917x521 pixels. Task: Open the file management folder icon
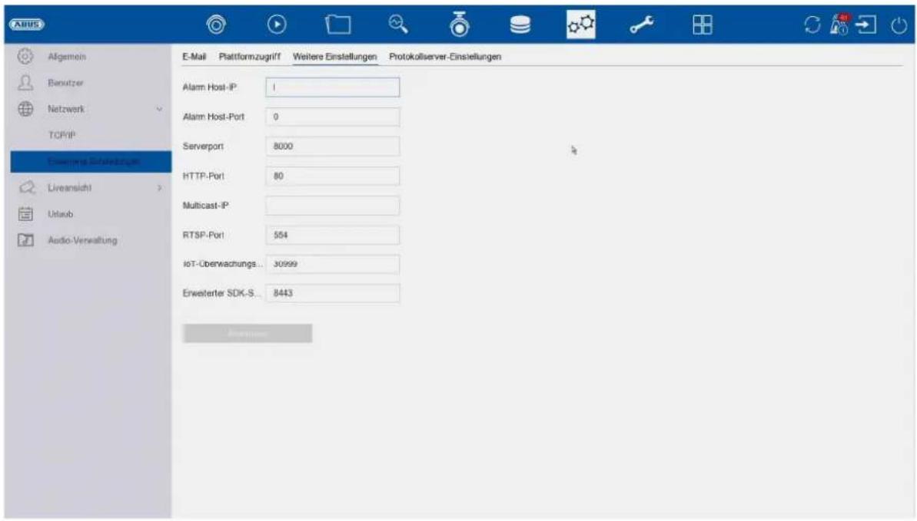click(338, 25)
